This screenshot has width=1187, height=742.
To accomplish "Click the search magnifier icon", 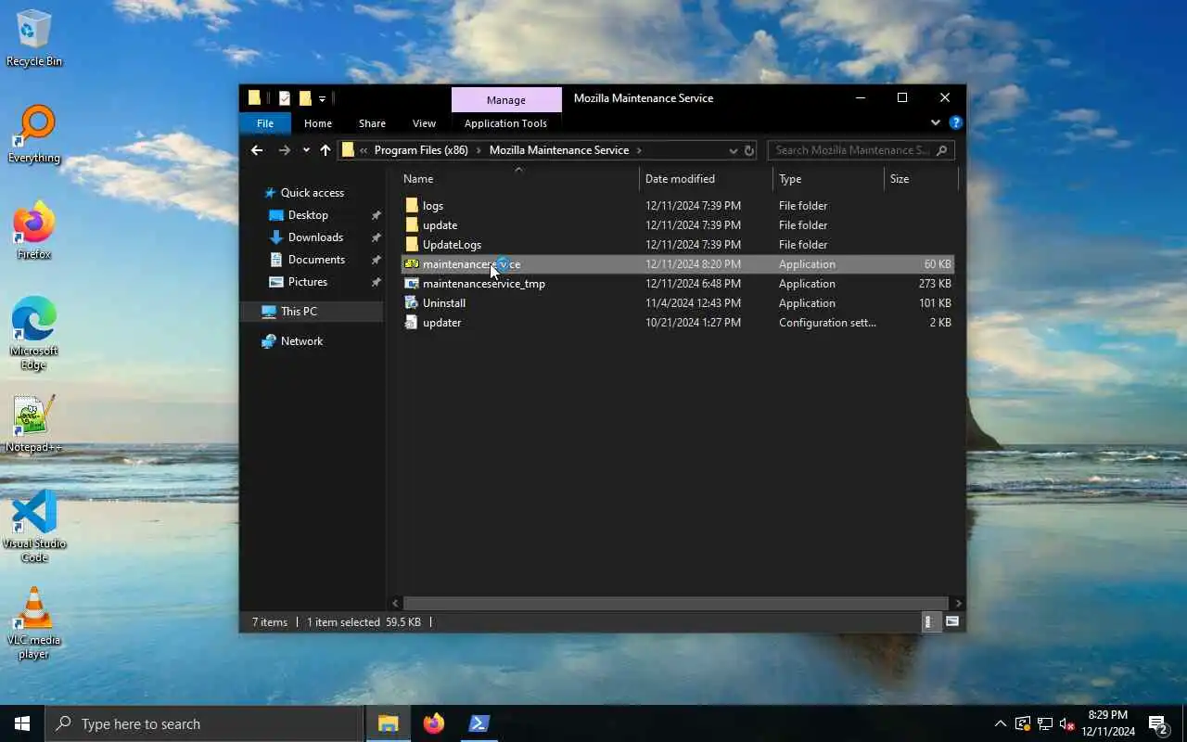I will tap(942, 150).
